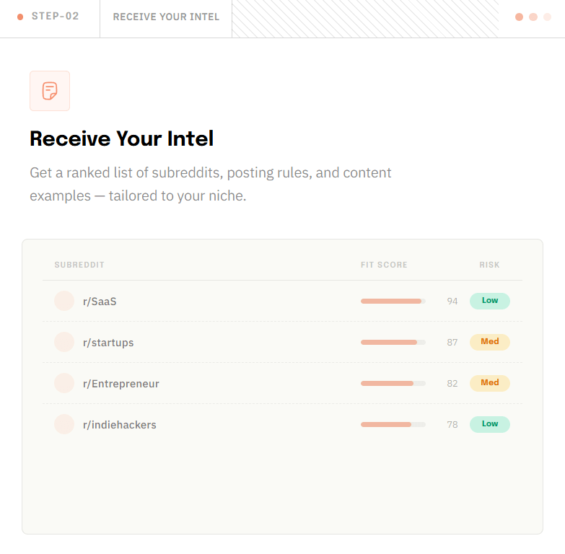Open the r/Entrepreneur subreddit name
565x554 pixels.
[121, 384]
